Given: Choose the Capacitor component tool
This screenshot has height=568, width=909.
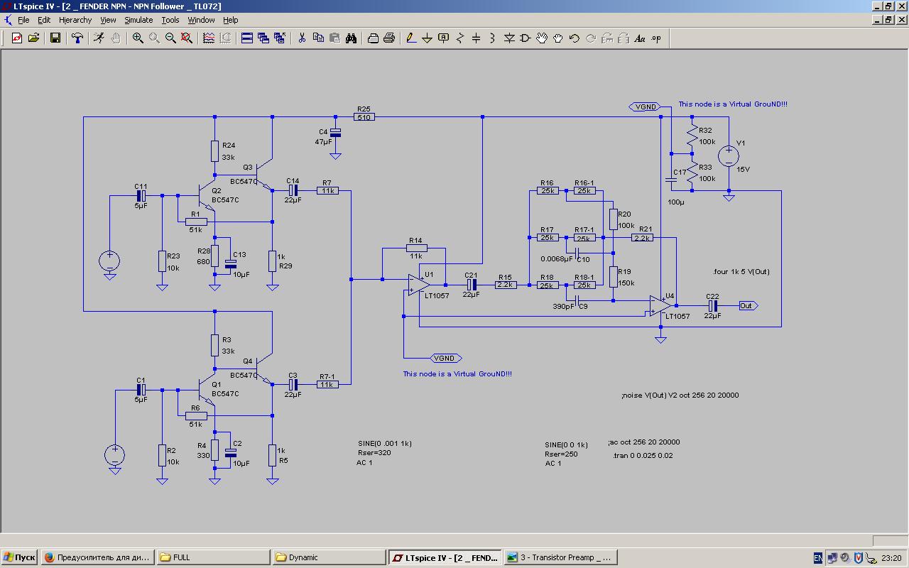Looking at the screenshot, I should pos(476,38).
